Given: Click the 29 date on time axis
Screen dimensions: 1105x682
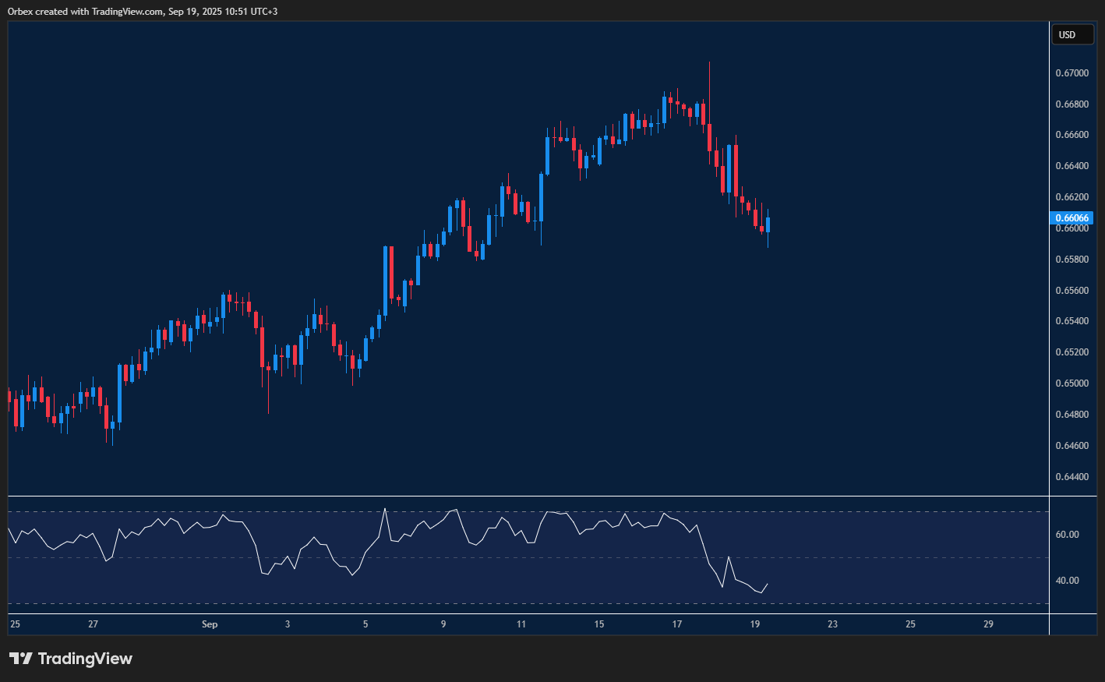Looking at the screenshot, I should [x=988, y=624].
